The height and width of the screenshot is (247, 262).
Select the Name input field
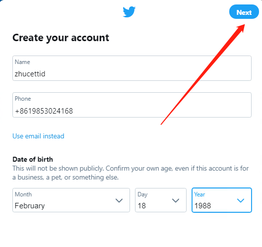pyautogui.click(x=132, y=68)
